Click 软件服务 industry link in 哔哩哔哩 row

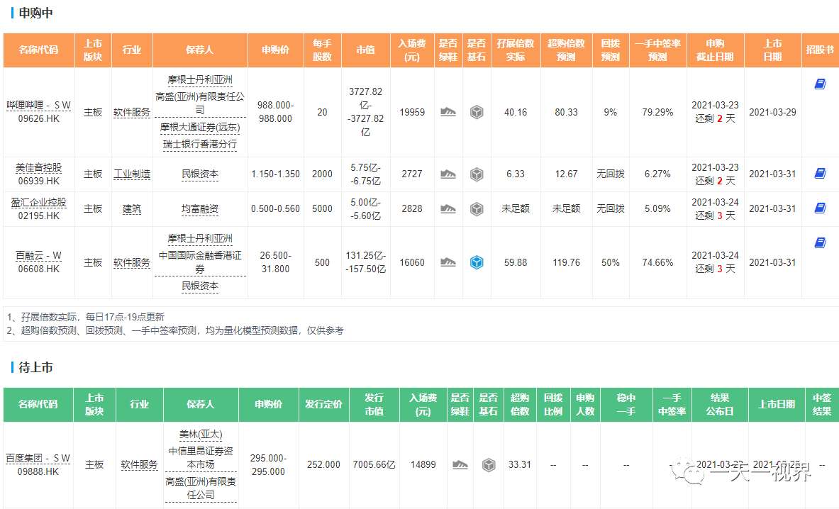coord(132,112)
